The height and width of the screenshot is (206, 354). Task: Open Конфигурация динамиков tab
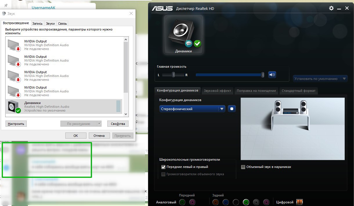pyautogui.click(x=177, y=90)
